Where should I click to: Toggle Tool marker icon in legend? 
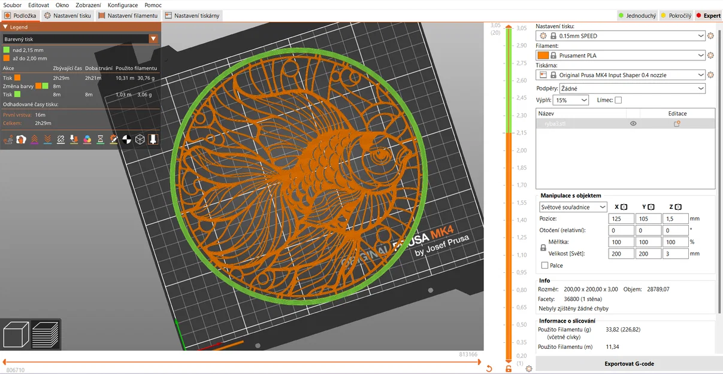tap(153, 139)
